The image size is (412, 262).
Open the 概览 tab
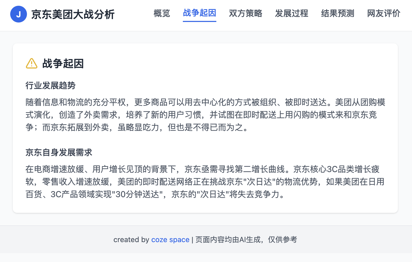point(162,13)
